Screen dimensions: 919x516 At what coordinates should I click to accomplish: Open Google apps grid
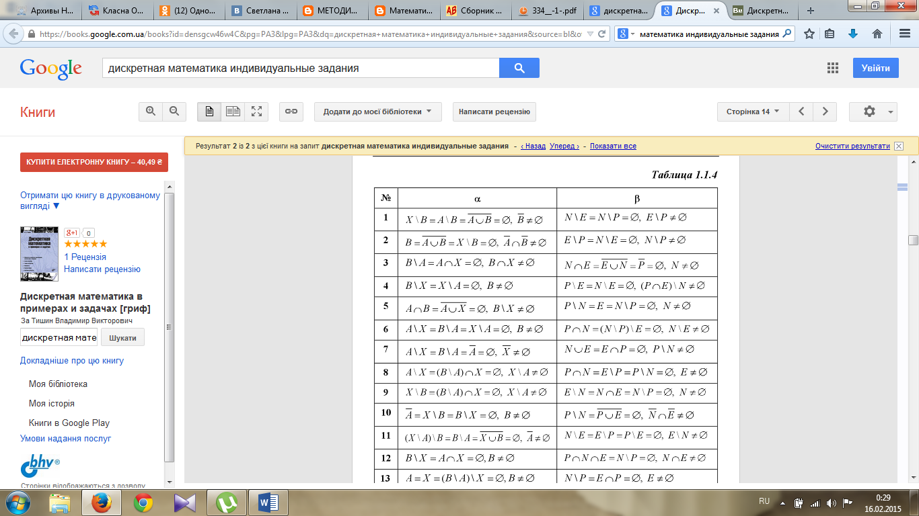833,68
